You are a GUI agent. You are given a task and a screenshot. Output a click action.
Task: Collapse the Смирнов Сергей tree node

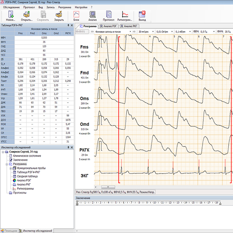point(3,151)
